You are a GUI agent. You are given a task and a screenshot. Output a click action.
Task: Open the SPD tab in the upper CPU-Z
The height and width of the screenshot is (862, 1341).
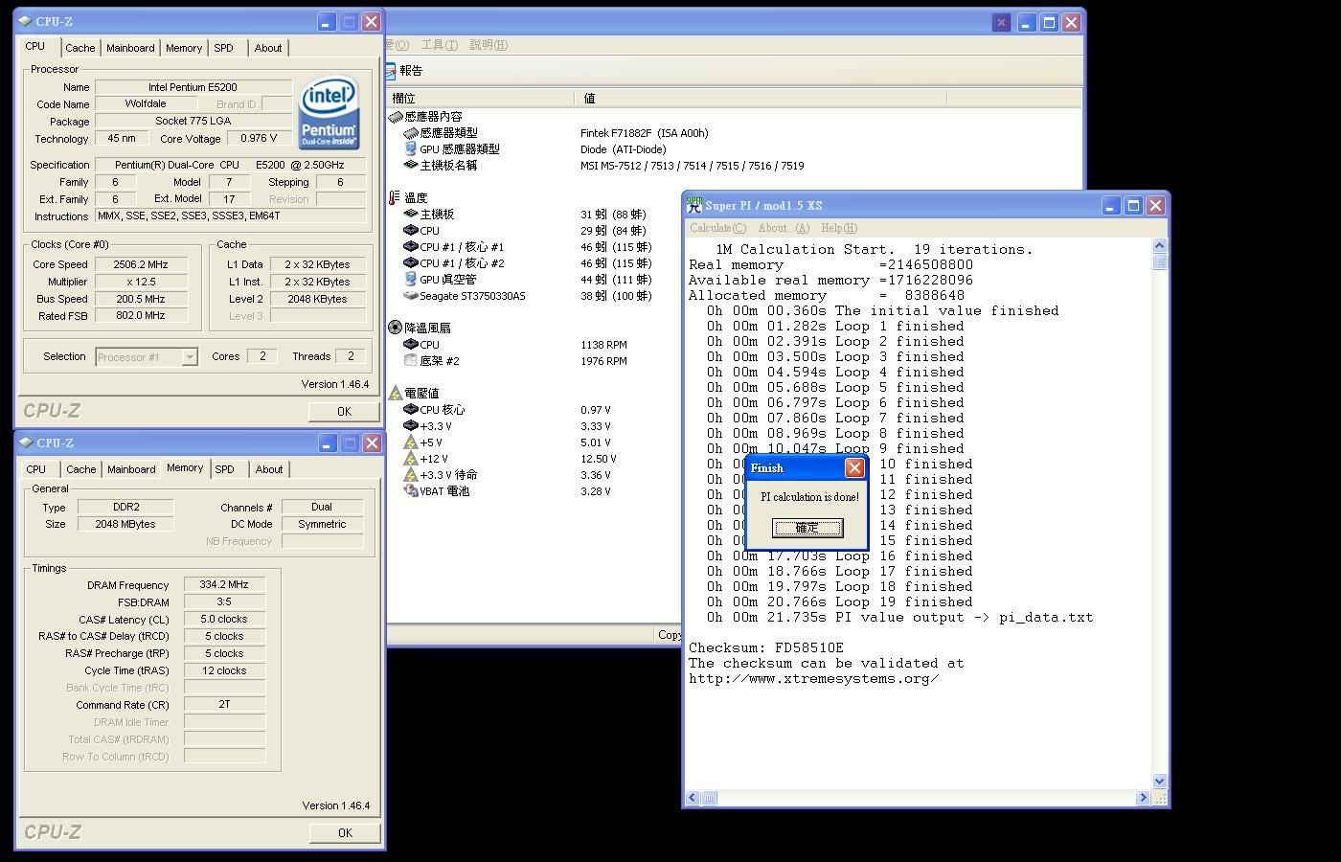[x=223, y=48]
